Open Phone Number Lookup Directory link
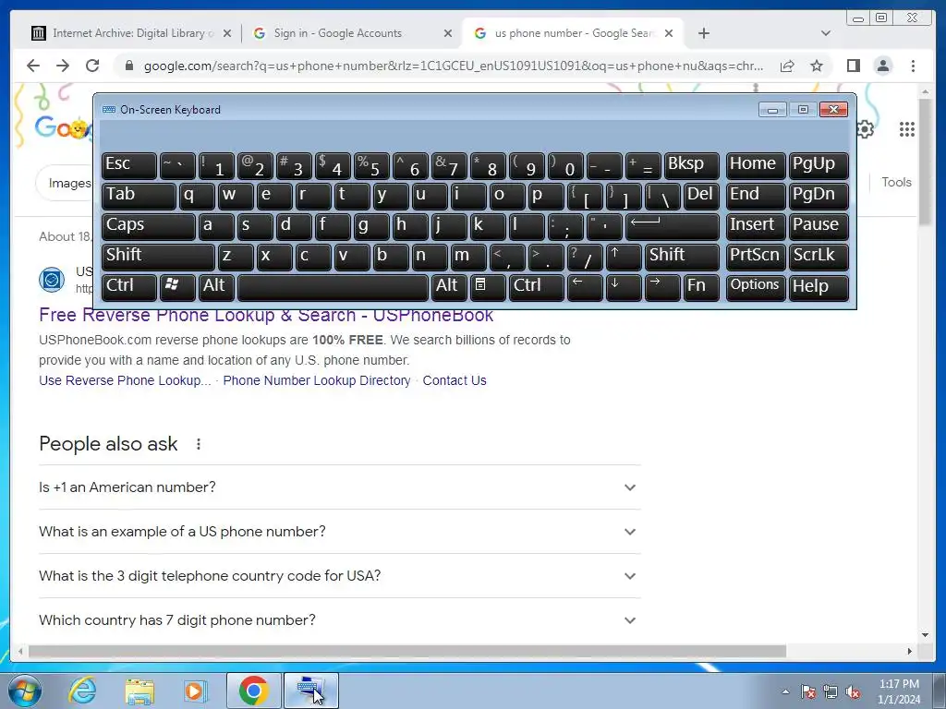This screenshot has width=946, height=709. click(317, 380)
